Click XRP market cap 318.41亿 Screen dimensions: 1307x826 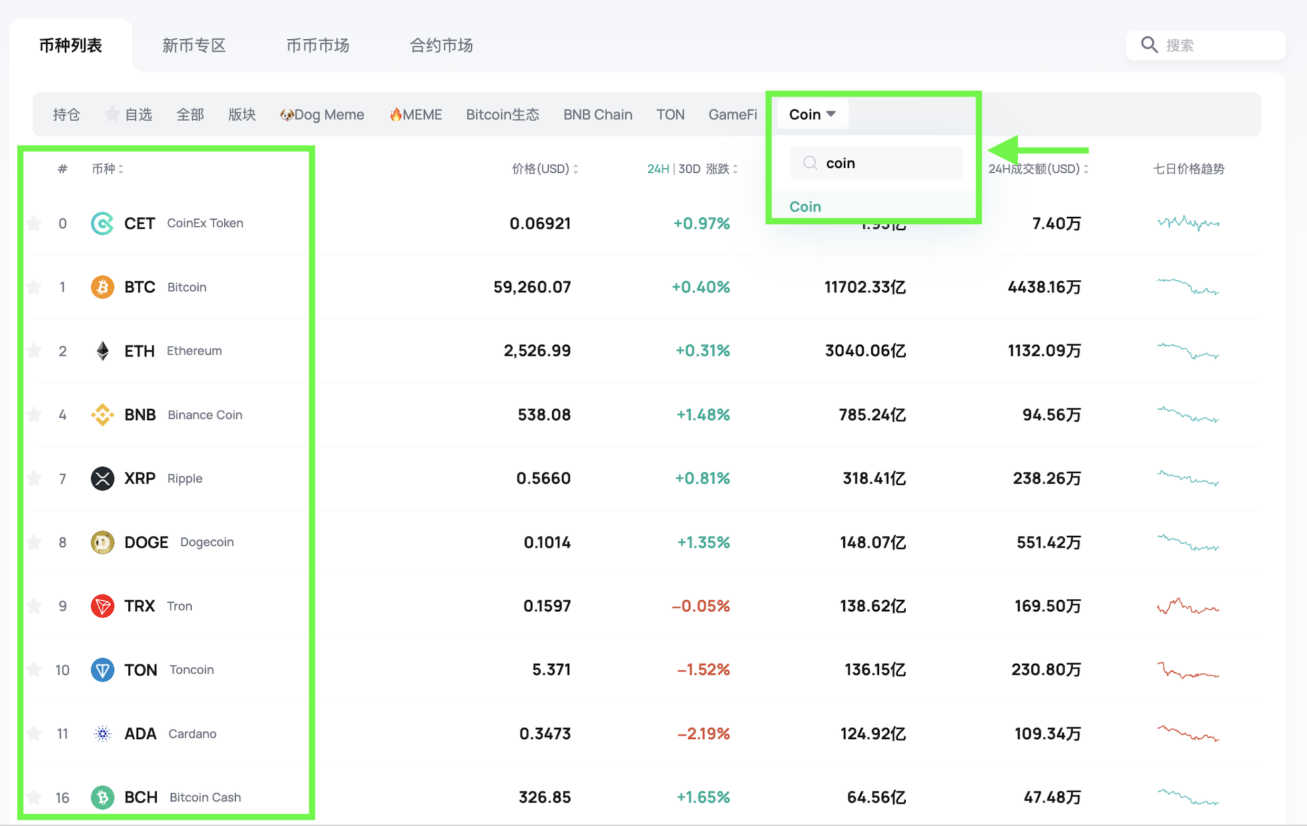coord(874,478)
